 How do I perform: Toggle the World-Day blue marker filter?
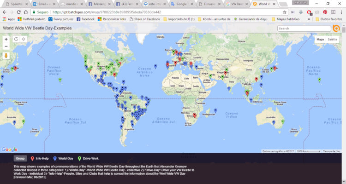point(64,158)
